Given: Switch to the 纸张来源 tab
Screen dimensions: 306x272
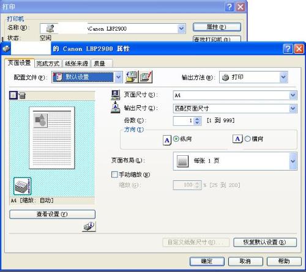Looking at the screenshot, I should [x=76, y=64].
